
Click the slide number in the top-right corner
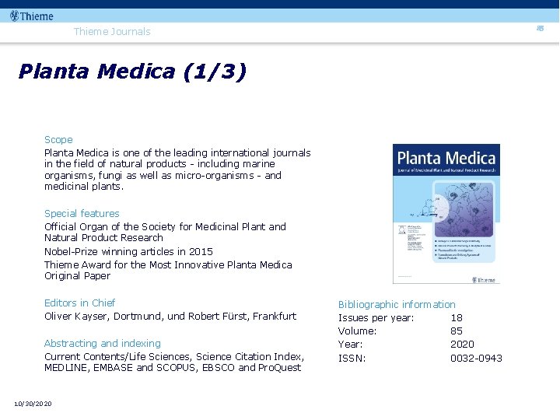540,28
